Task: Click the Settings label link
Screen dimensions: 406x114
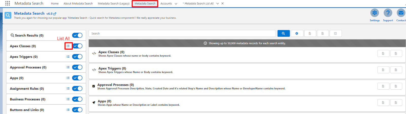Action: pos(375,20)
